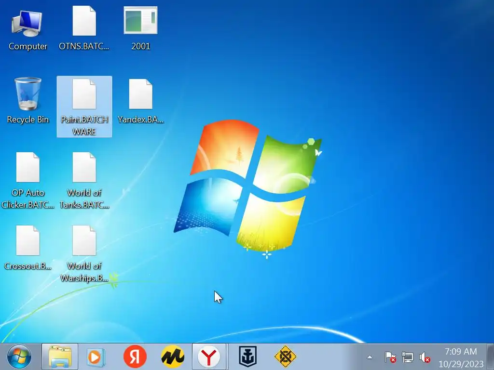Screen dimensions: 494x370
Task: Show hidden tray icons arrow
Action: 370,357
